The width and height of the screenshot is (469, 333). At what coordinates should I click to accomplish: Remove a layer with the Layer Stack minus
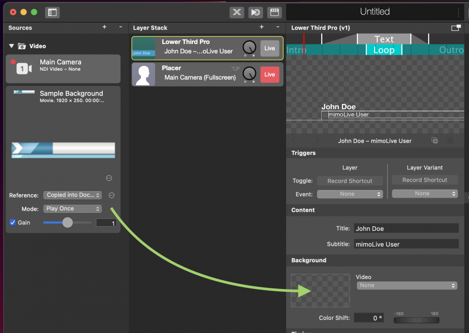[278, 27]
